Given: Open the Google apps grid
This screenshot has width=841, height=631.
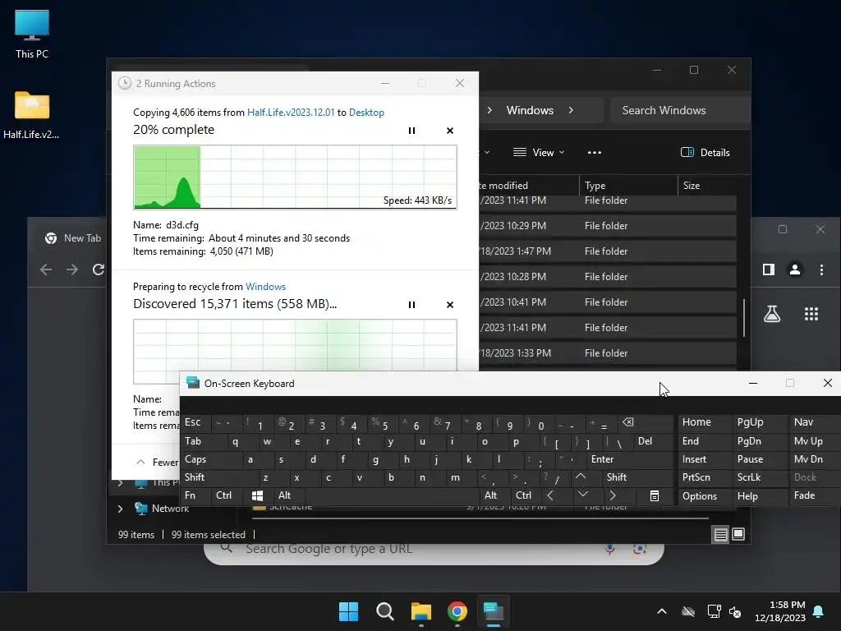Looking at the screenshot, I should (811, 314).
